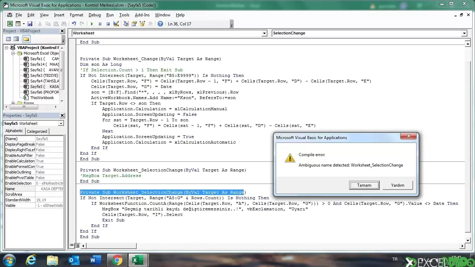
Task: Toggle Design Mode icon
Action: point(116,24)
